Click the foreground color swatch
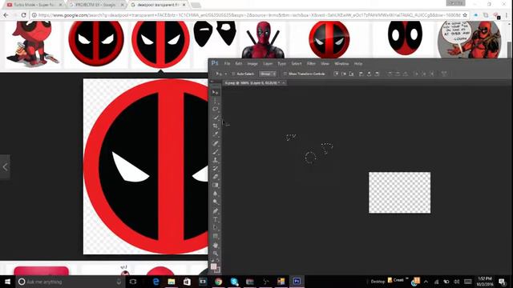This screenshot has width=513, height=288. tap(214, 266)
